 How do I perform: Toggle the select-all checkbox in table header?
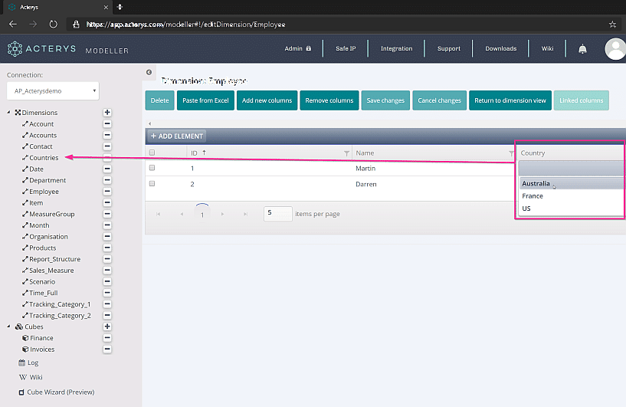pyautogui.click(x=152, y=153)
